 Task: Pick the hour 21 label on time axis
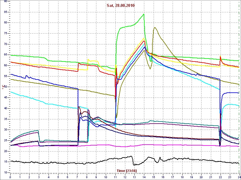(x=210, y=177)
